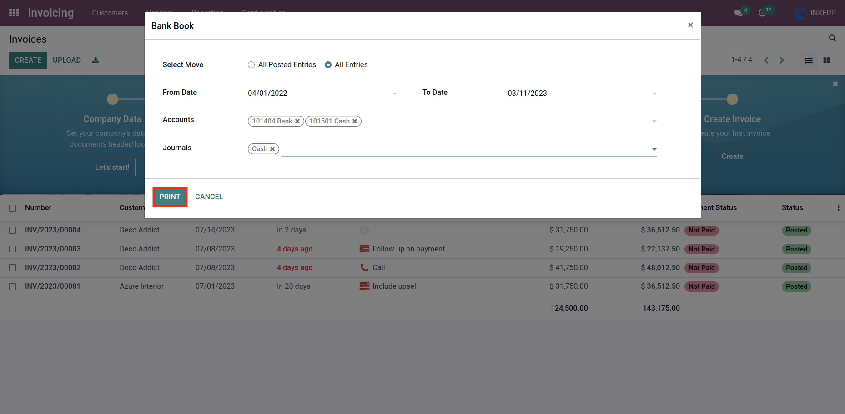
Task: Remove the 101404 Bank account tag
Action: [x=297, y=121]
